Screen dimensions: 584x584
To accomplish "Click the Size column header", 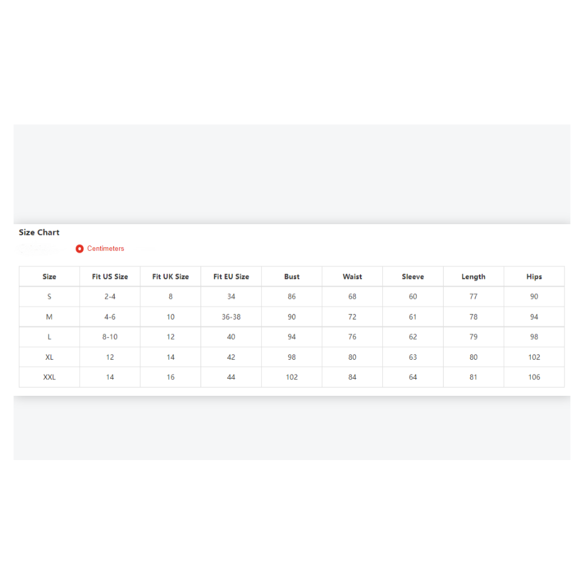I will coord(49,277).
